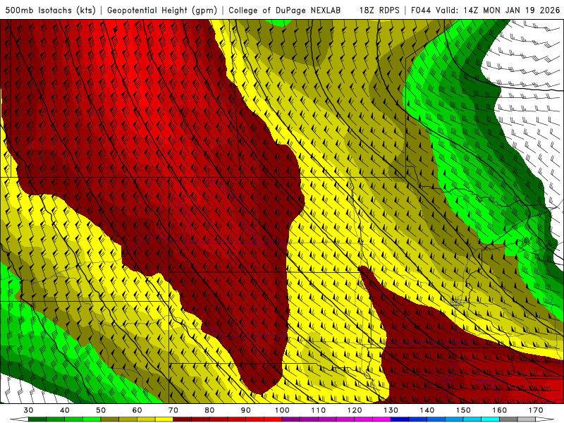
Task: Click the "40" legend value
Action: pos(65,410)
